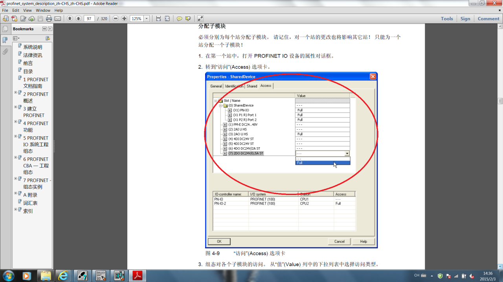This screenshot has height=282, width=503.
Task: Open the Bookmarks options dropdown menu
Action: click(16, 38)
